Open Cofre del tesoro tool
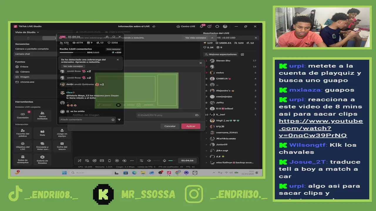This screenshot has height=211, width=376. click(x=62, y=146)
